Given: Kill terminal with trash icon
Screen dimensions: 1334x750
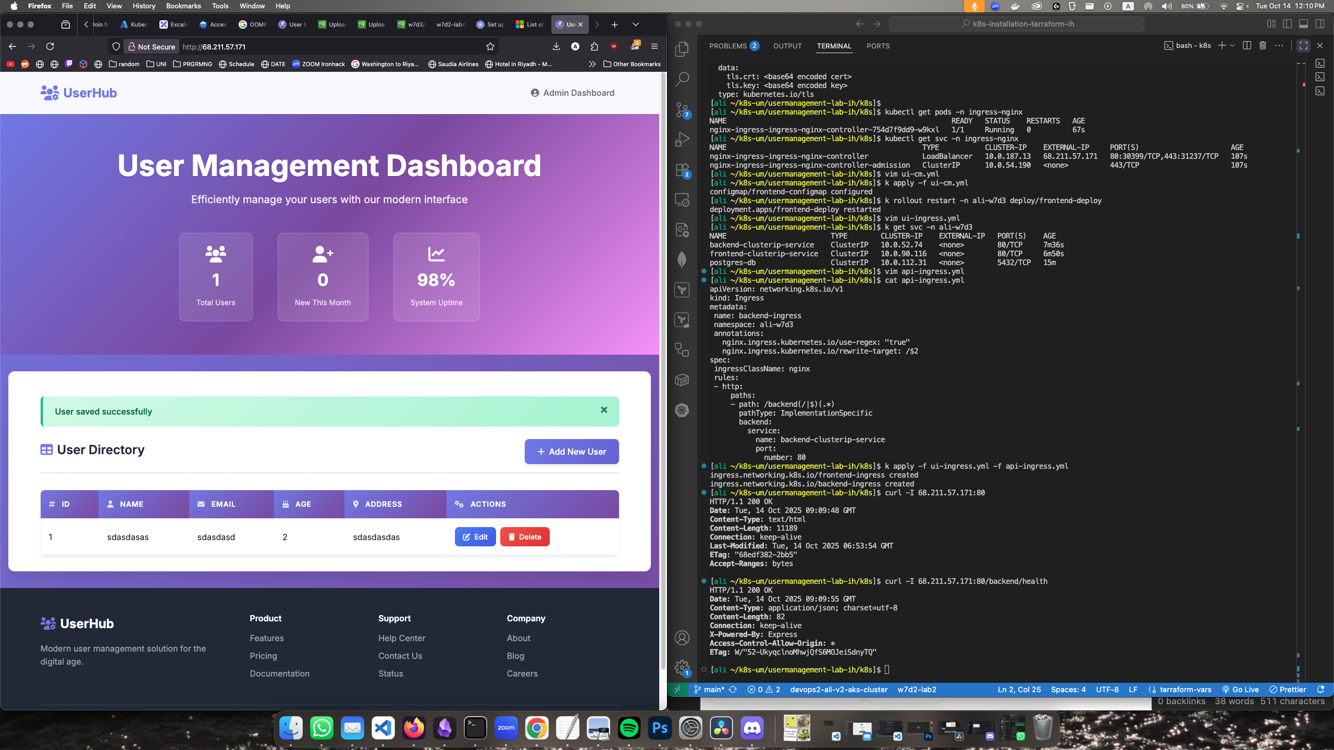Looking at the screenshot, I should (x=1263, y=46).
